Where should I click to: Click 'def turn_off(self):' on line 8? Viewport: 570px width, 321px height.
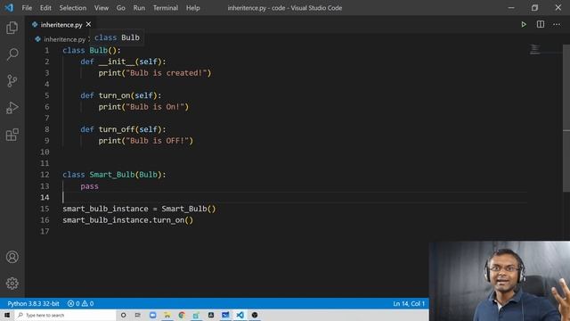(x=123, y=129)
